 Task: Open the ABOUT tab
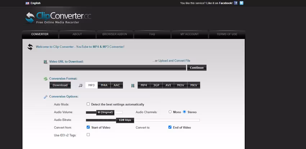[77, 34]
